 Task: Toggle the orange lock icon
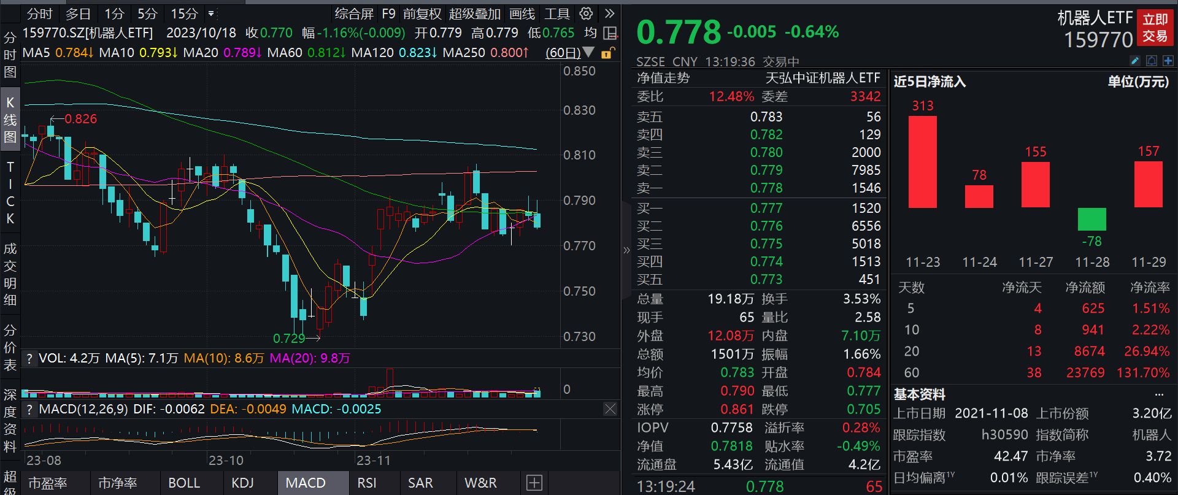tap(607, 53)
